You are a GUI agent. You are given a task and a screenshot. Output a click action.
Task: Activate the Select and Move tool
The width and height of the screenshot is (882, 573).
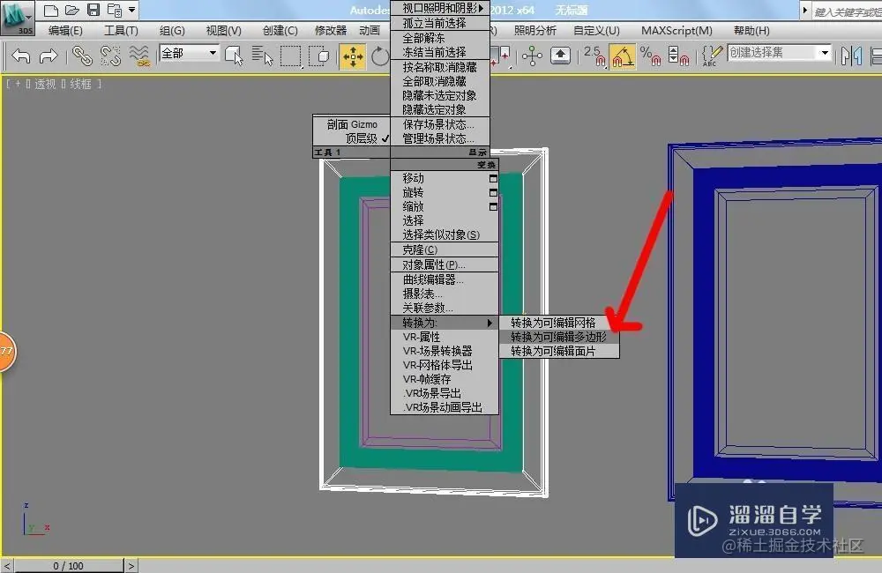point(353,56)
